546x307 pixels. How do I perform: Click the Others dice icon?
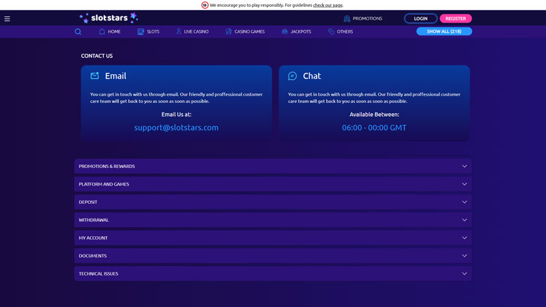[331, 31]
